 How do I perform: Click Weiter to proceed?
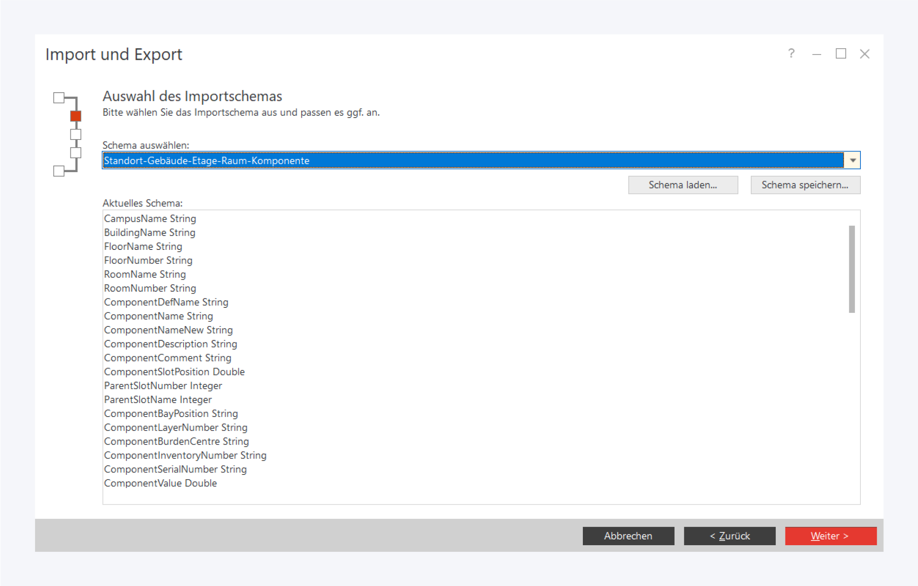(831, 536)
